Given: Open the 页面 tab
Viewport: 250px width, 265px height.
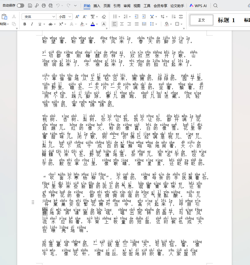Looking at the screenshot, I should [x=107, y=6].
